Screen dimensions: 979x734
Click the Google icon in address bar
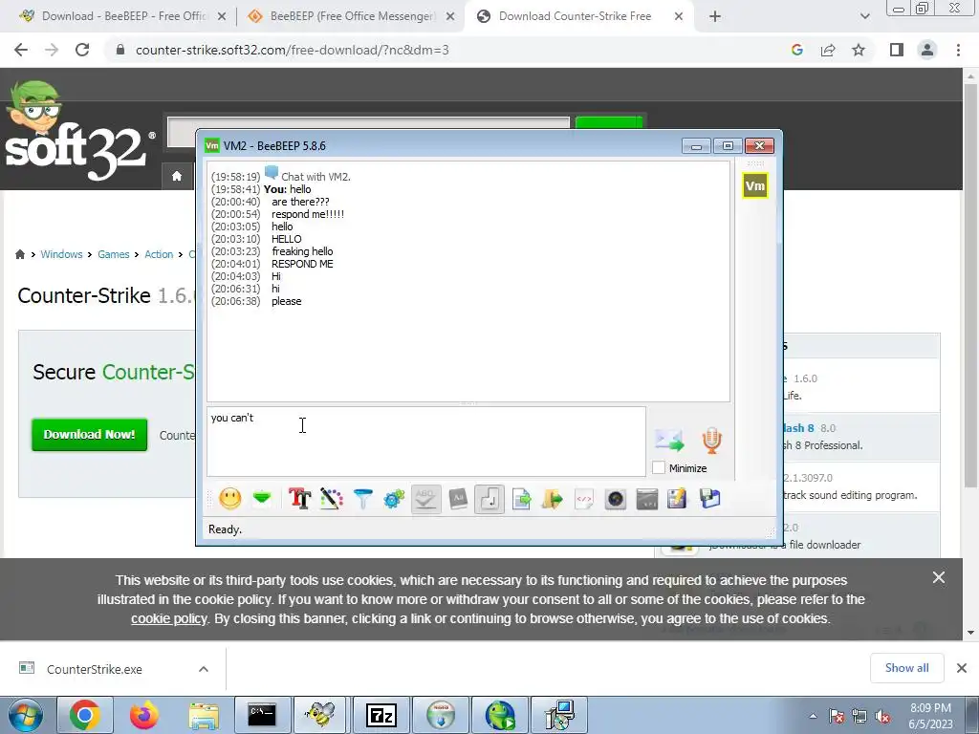796,50
